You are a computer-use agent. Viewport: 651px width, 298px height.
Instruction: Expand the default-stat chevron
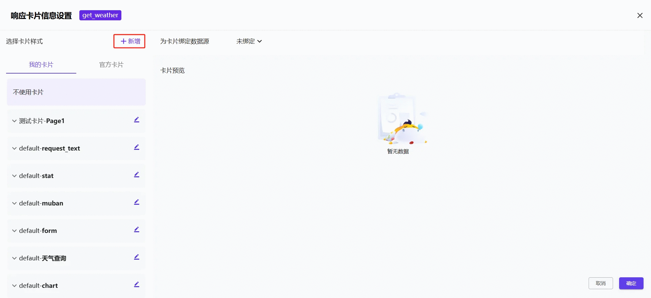14,176
